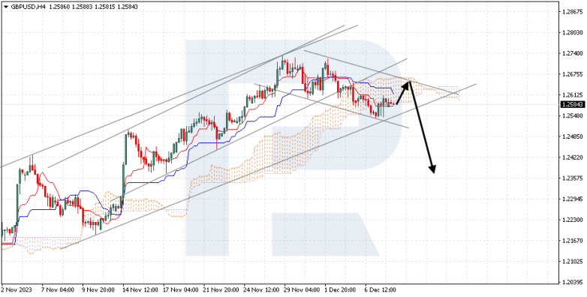The height and width of the screenshot is (297, 587).
Task: Click the 6 Dec 12:00 time label
Action: point(381,290)
